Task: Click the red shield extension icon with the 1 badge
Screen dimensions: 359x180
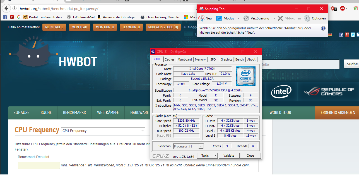Action: tap(334, 9)
